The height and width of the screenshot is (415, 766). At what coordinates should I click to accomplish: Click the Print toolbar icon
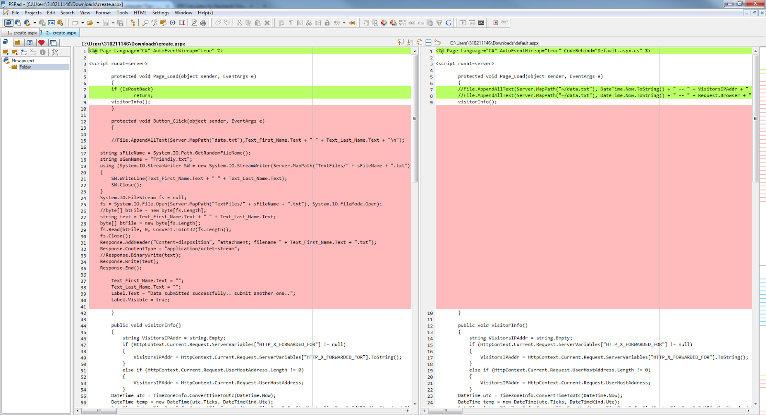[203, 22]
